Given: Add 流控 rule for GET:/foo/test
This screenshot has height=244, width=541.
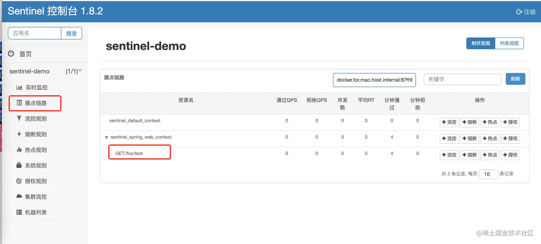Looking at the screenshot, I should [449, 155].
